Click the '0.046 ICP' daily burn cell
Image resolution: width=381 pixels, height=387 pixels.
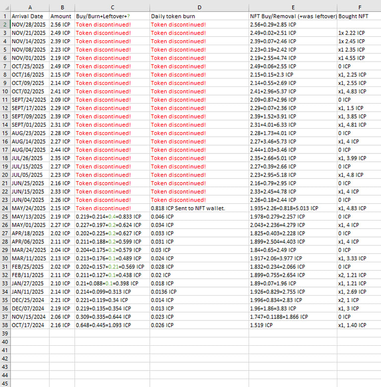(199, 217)
